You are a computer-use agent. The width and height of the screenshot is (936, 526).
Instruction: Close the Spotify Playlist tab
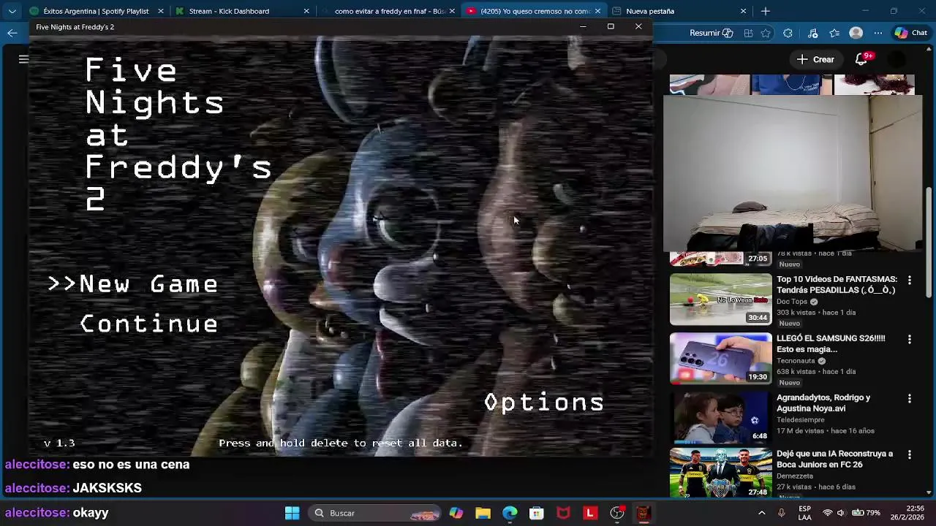point(160,11)
